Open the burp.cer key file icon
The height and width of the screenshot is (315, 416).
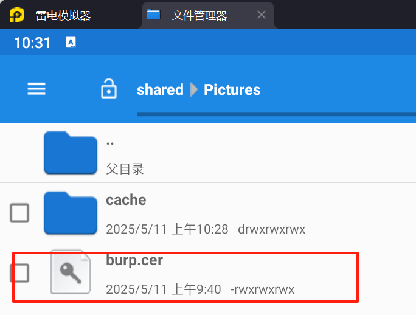point(71,272)
